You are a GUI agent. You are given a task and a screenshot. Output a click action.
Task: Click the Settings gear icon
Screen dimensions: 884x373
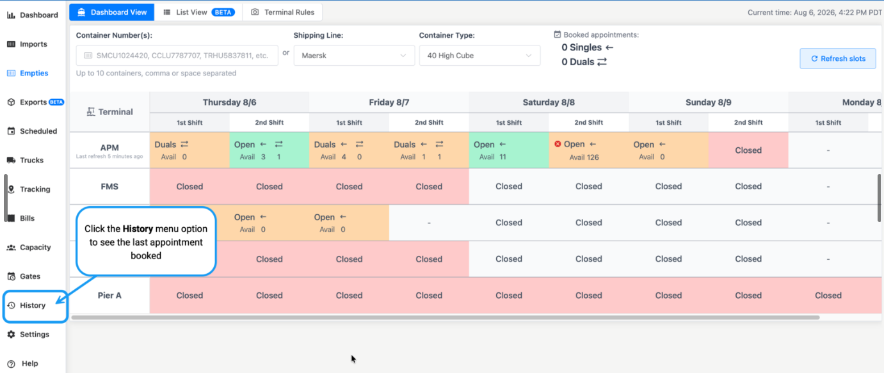coord(11,335)
